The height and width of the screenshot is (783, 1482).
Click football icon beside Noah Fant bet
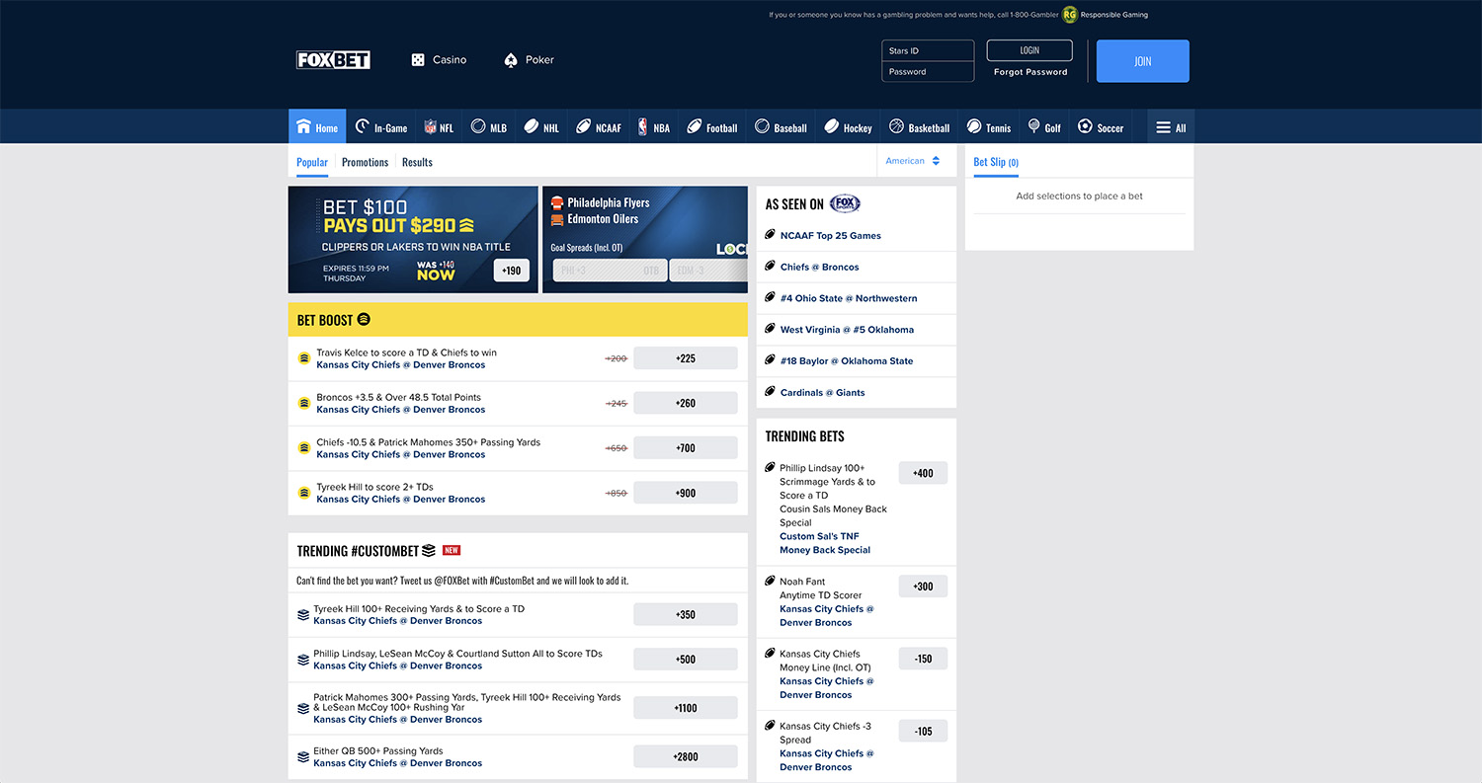771,581
